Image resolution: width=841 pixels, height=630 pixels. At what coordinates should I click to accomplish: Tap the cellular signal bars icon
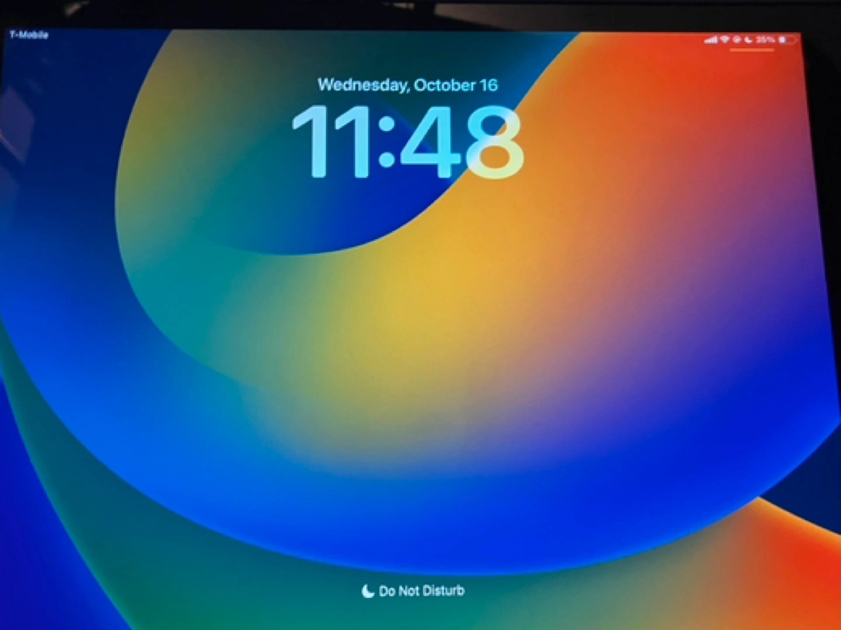711,40
